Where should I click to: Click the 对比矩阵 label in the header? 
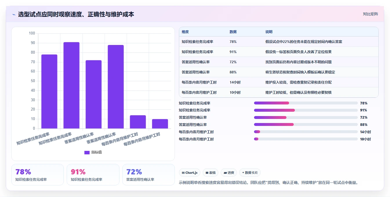click(x=371, y=14)
